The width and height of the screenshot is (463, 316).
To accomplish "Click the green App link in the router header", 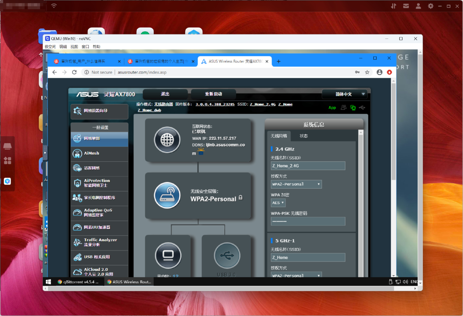I will [x=332, y=108].
